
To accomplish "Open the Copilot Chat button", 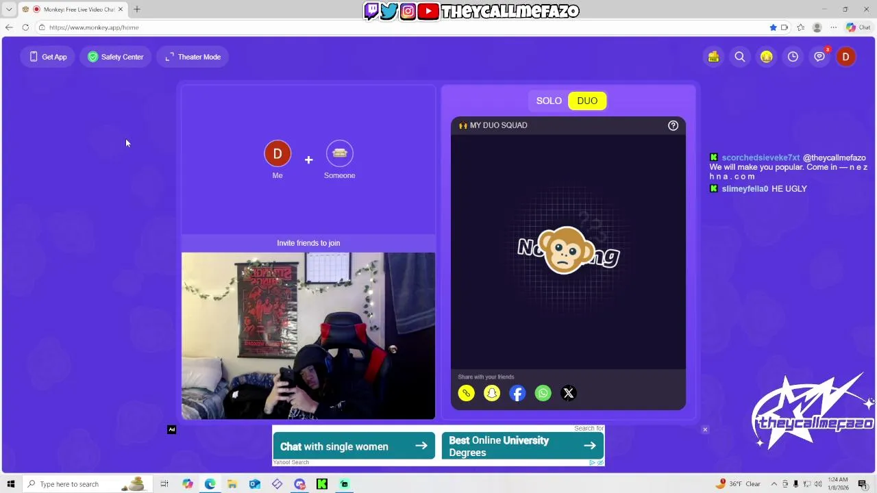I will (x=858, y=27).
